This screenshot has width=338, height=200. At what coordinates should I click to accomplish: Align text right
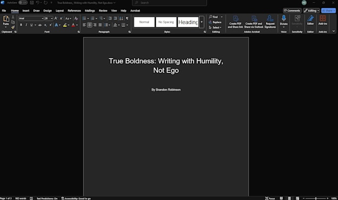(95, 25)
